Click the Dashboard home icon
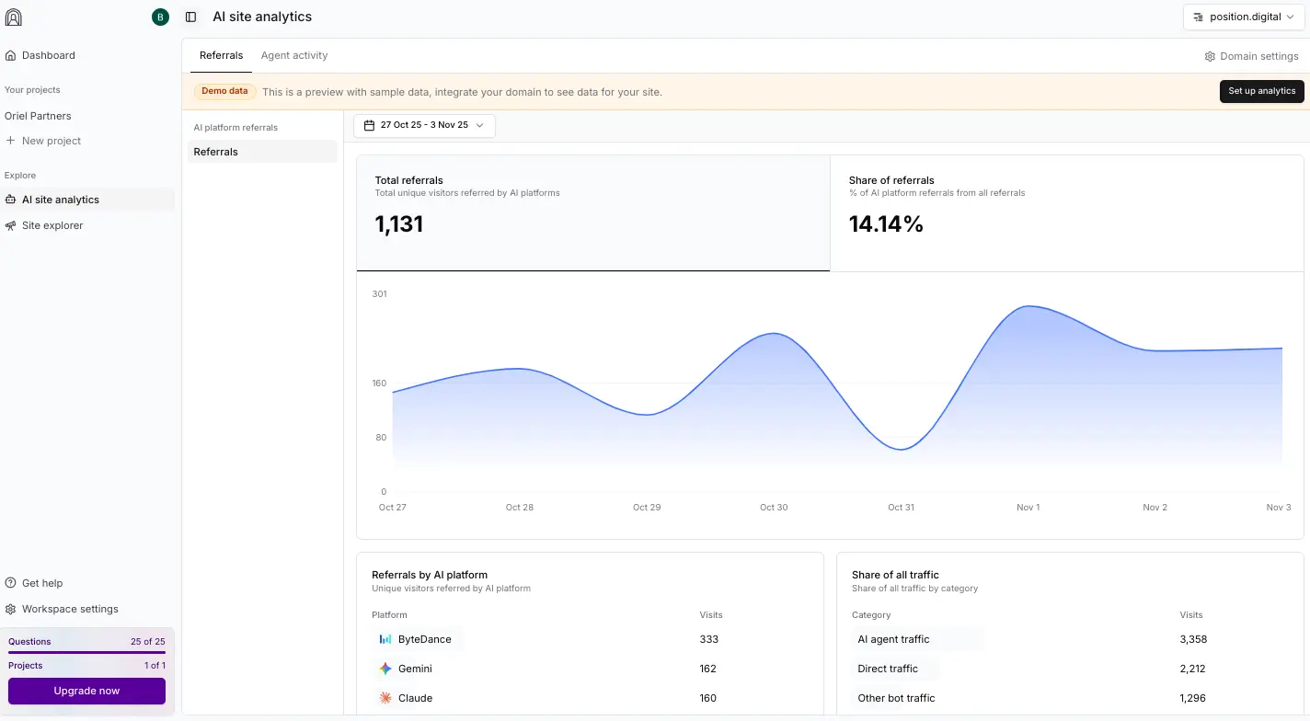 point(11,55)
